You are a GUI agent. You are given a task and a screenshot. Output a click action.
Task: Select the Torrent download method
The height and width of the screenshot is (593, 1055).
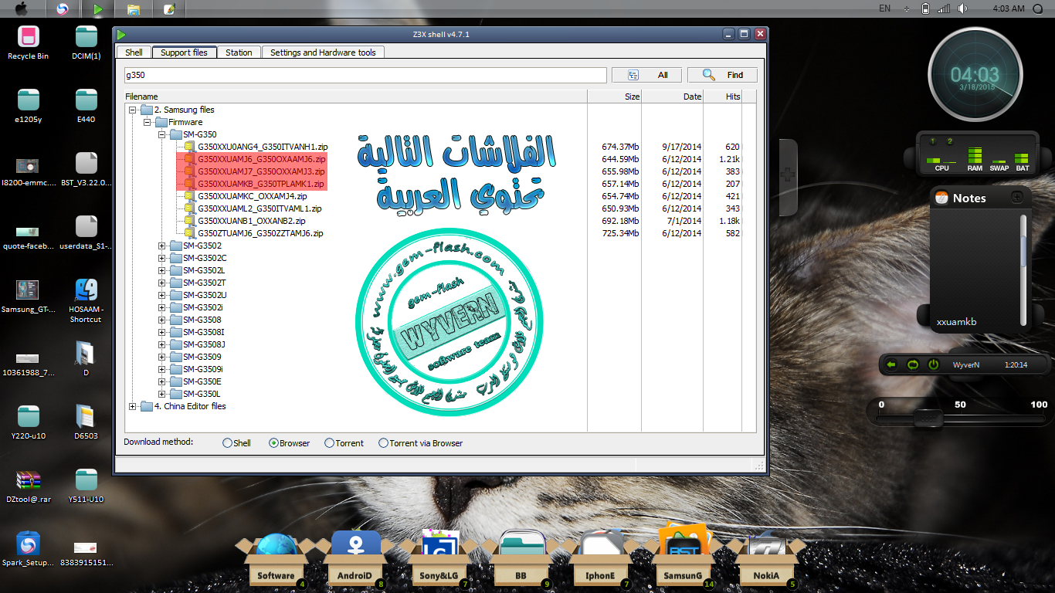[329, 443]
